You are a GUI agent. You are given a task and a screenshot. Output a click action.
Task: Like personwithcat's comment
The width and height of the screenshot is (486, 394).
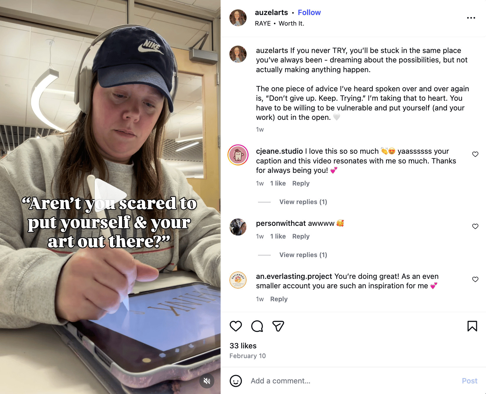click(475, 226)
